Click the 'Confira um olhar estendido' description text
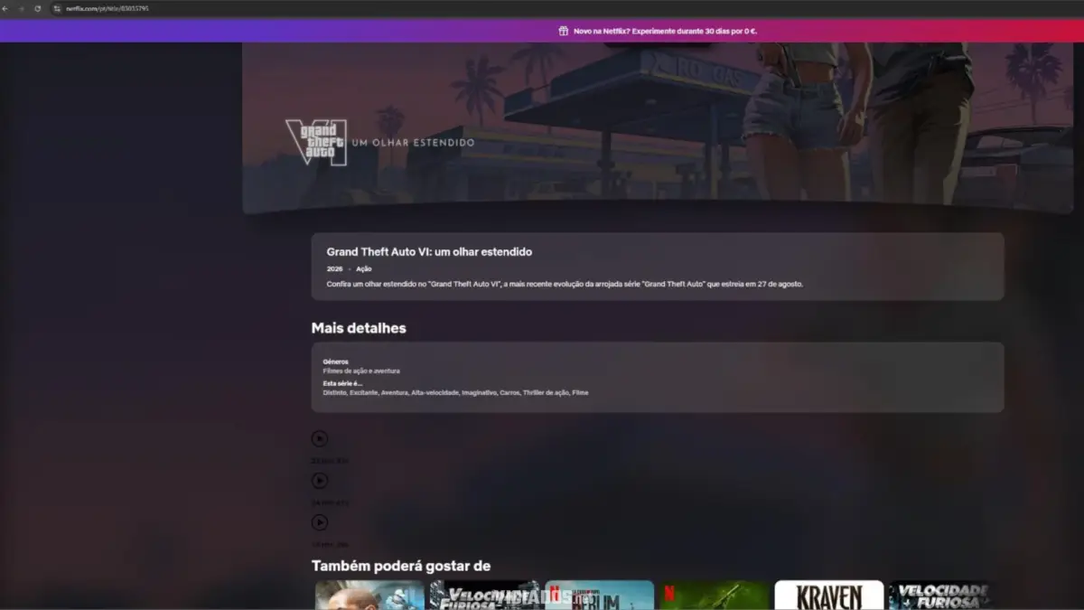 click(x=565, y=284)
